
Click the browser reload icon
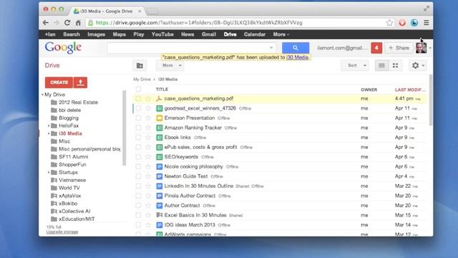point(67,23)
